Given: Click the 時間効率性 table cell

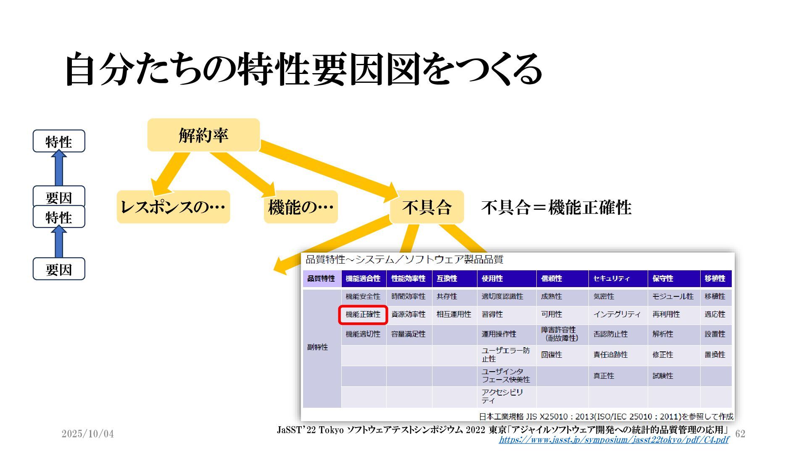Looking at the screenshot, I should [408, 297].
